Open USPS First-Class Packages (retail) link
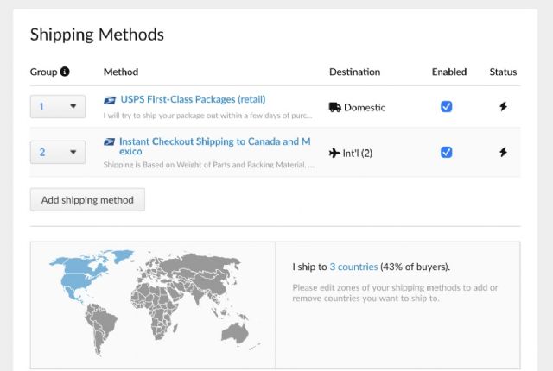553x371 pixels. tap(192, 99)
